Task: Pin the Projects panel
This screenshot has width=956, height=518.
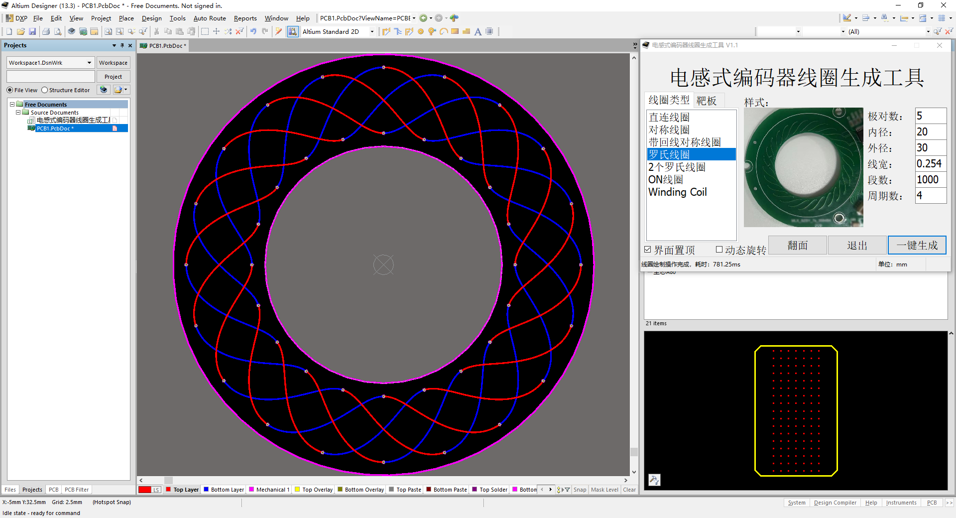Action: click(122, 45)
